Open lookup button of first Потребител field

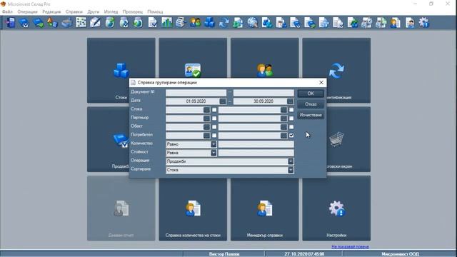206,136
